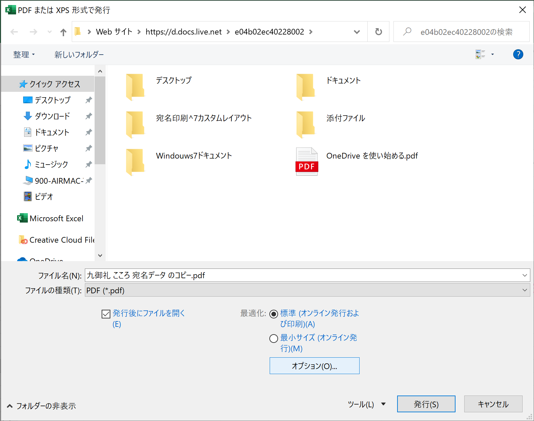Click the ファイル名 text input field

coord(302,276)
